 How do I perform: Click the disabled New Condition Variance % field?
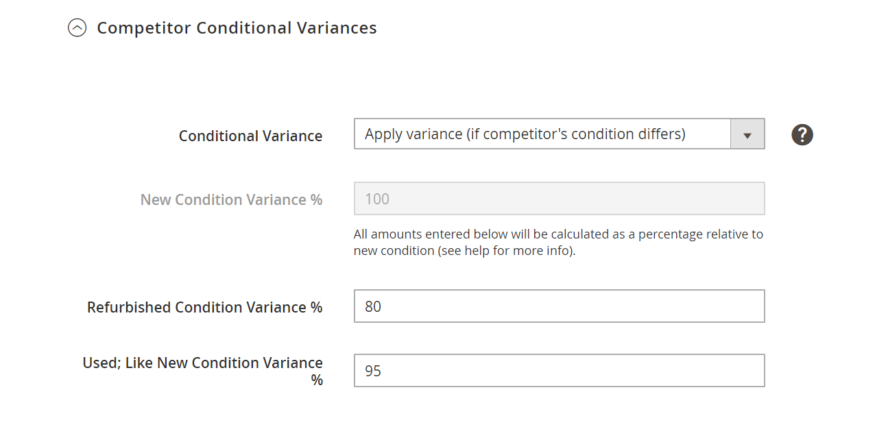[x=559, y=199]
